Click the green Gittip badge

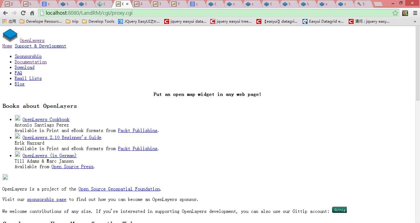pos(339,210)
